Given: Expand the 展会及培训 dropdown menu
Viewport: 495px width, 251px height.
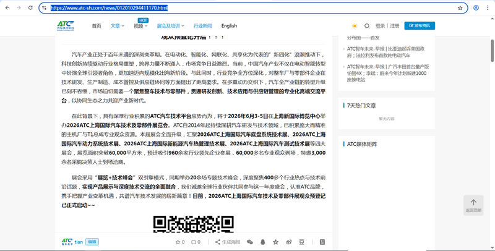Looking at the screenshot, I should click(171, 26).
